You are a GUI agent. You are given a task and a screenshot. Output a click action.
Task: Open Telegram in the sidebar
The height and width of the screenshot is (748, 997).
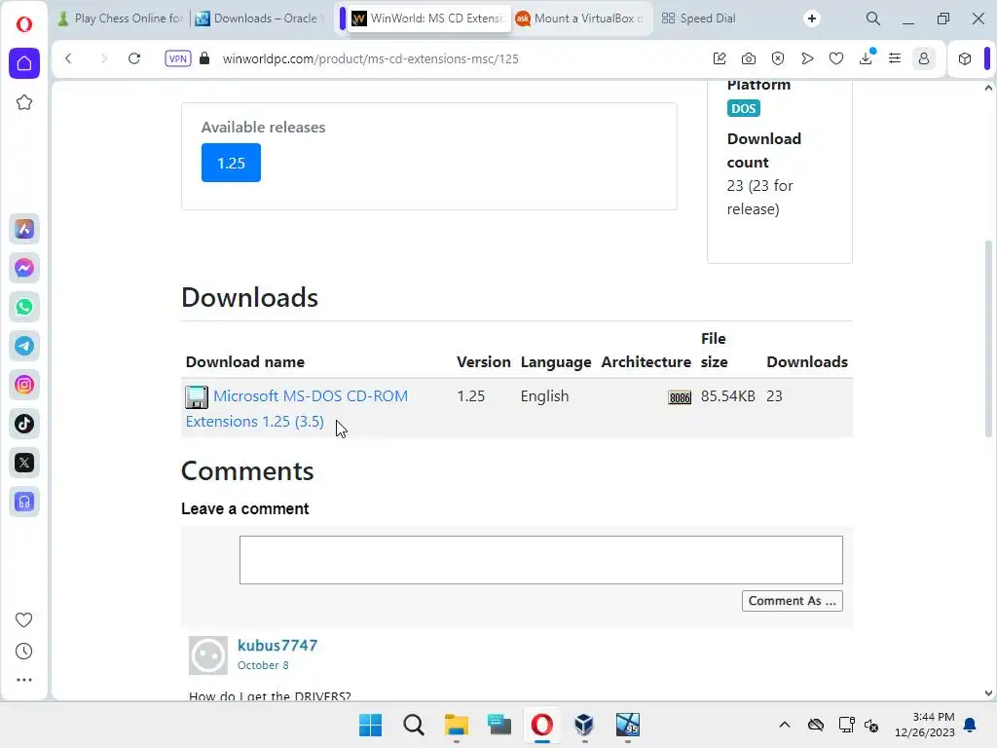click(x=24, y=346)
